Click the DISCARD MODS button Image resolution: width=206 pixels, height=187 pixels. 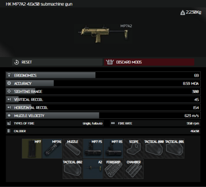(149, 62)
